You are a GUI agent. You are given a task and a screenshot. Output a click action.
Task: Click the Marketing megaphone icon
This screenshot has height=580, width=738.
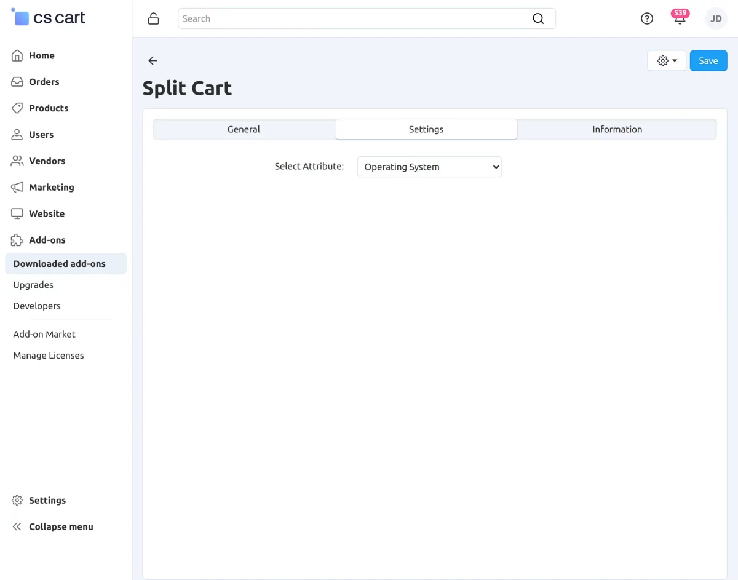point(17,188)
